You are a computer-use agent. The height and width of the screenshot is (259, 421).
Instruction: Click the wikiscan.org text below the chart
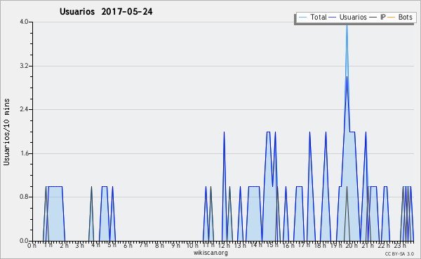[x=210, y=253]
